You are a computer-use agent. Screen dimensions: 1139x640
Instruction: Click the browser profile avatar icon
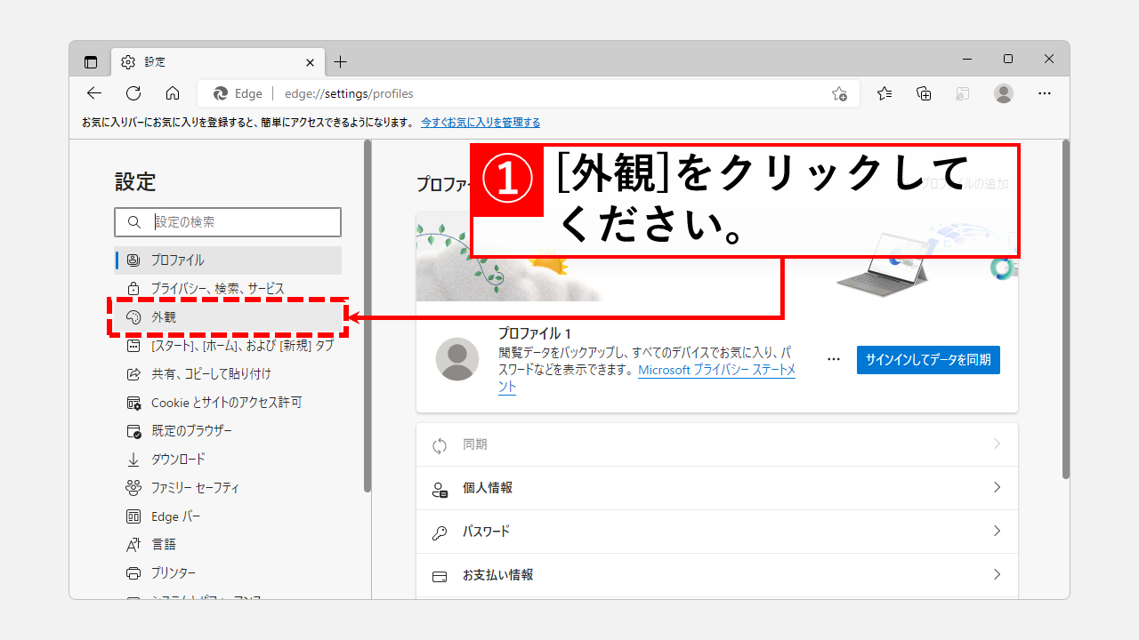pos(1004,93)
